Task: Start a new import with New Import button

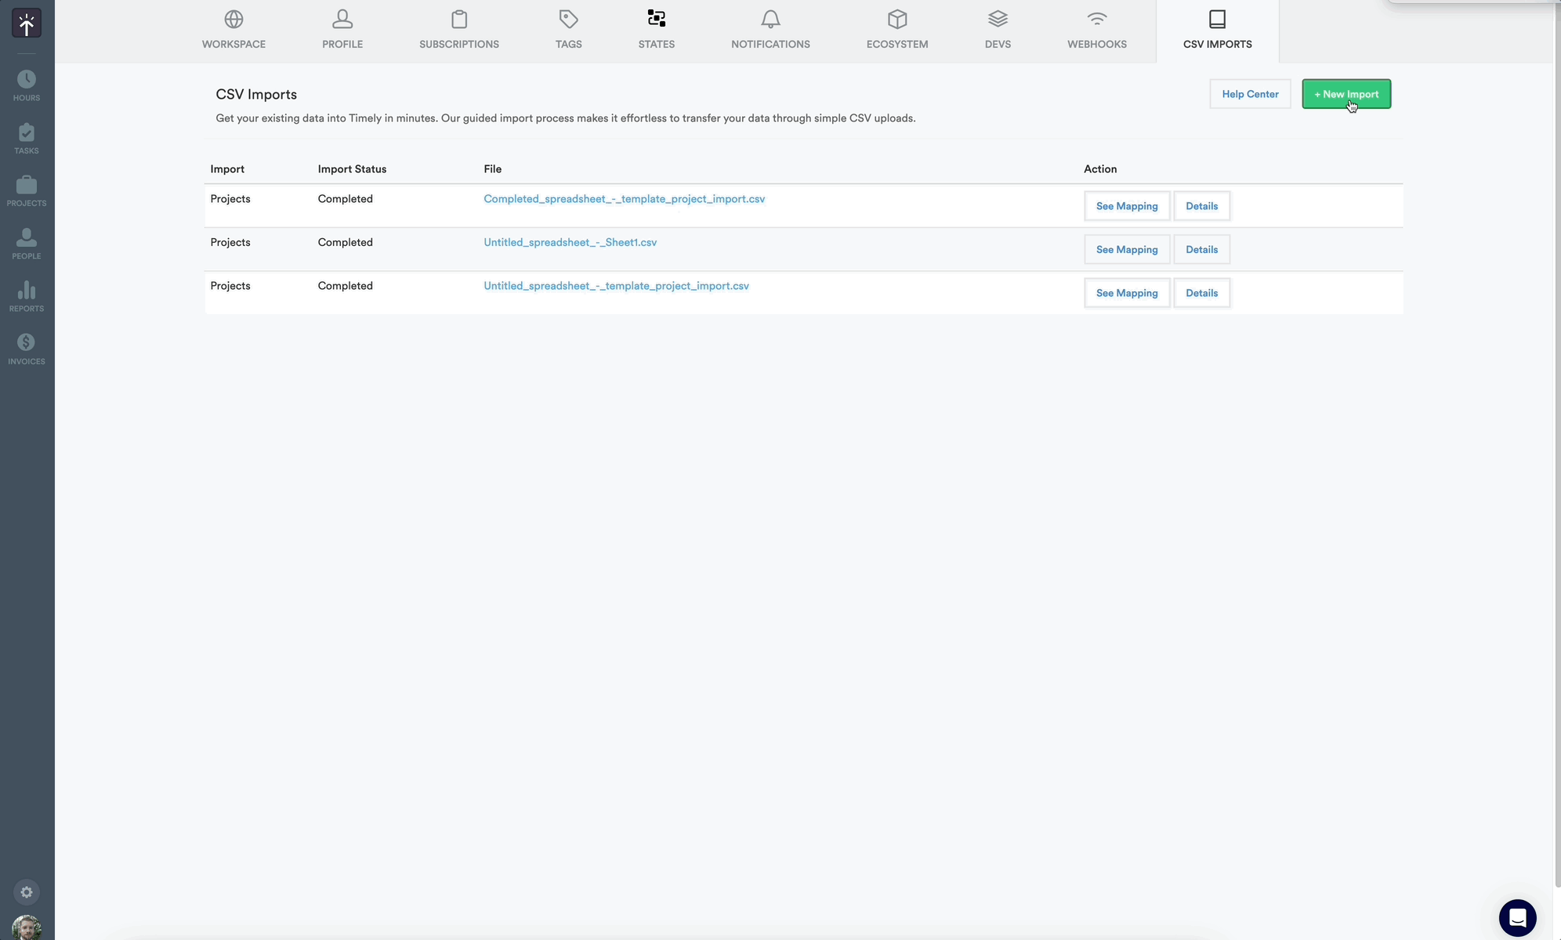Action: tap(1346, 94)
